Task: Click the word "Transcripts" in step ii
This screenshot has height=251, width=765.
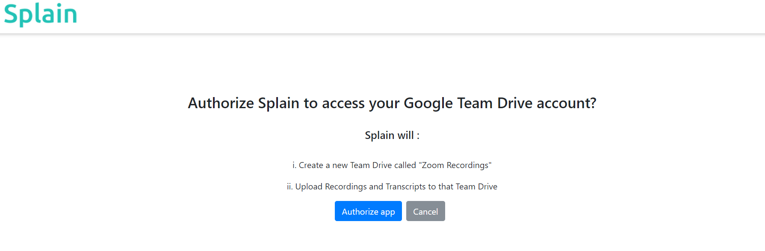Action: click(x=405, y=186)
